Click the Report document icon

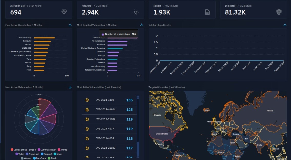pyautogui.click(x=207, y=12)
